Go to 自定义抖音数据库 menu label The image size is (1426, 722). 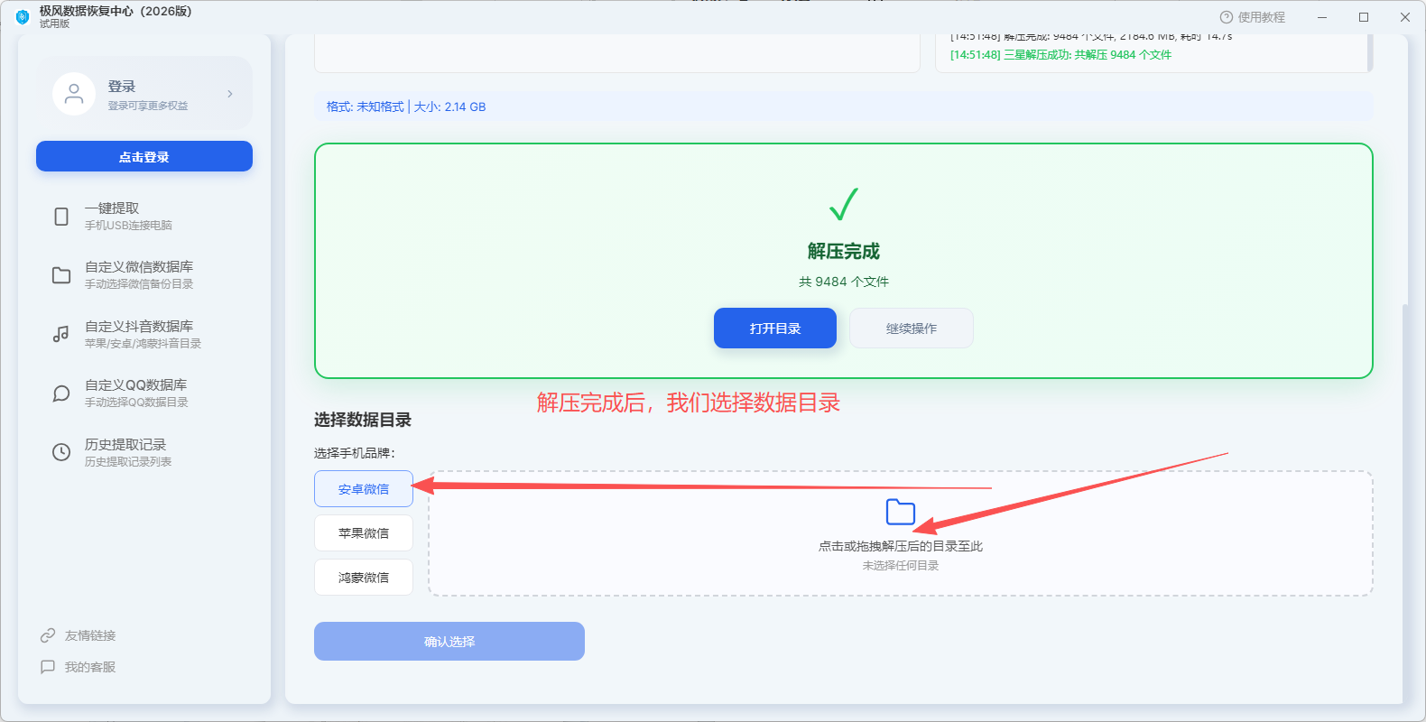pyautogui.click(x=139, y=327)
